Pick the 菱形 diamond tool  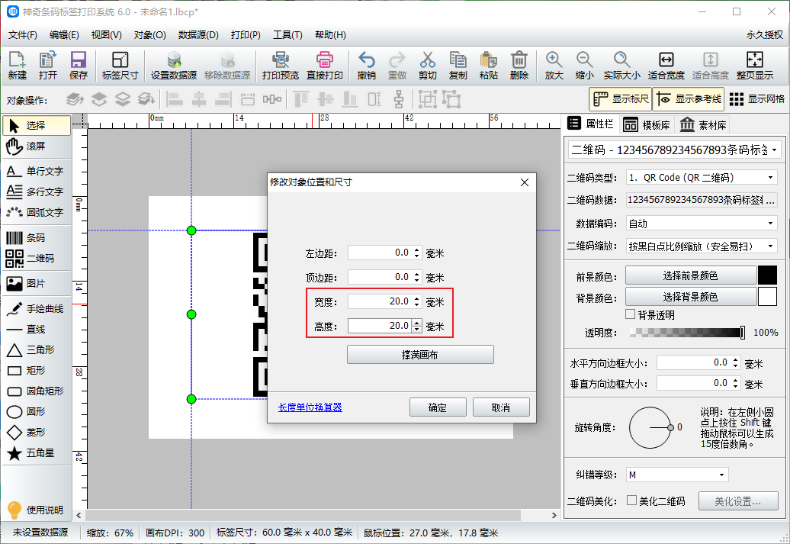tap(37, 433)
